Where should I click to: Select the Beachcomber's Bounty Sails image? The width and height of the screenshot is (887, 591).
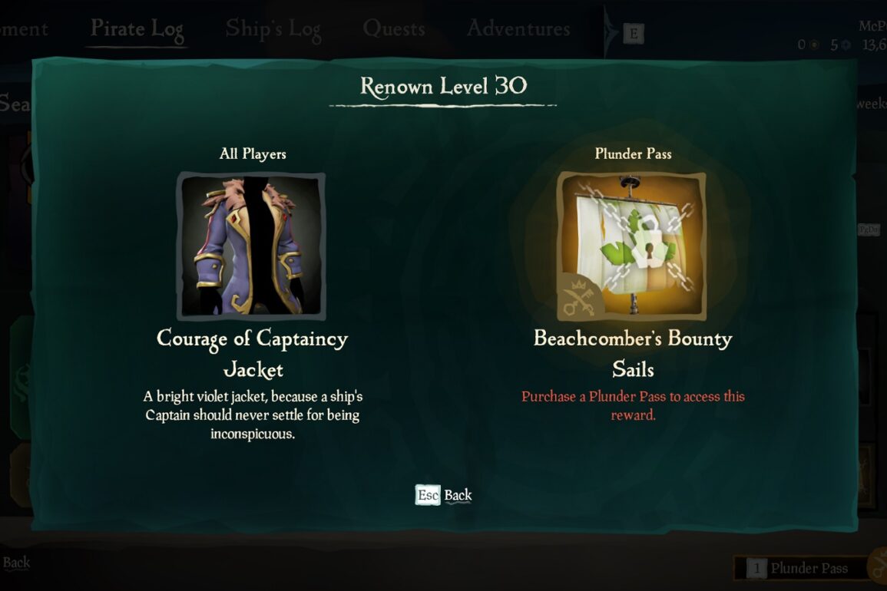click(632, 246)
